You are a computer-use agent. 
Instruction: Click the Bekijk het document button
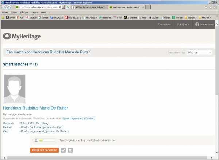pos(44,150)
